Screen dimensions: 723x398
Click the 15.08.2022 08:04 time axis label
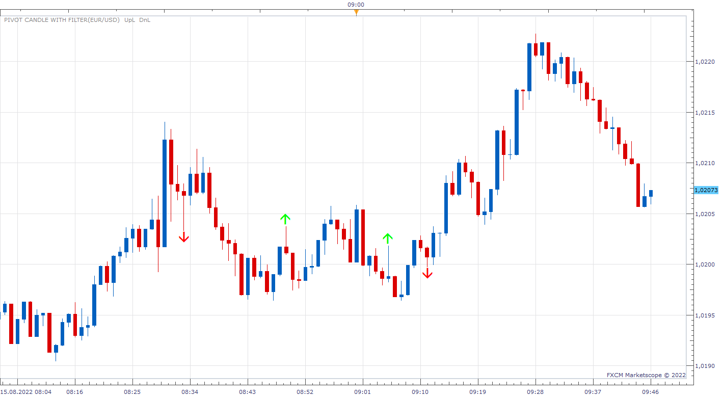[x=26, y=392]
